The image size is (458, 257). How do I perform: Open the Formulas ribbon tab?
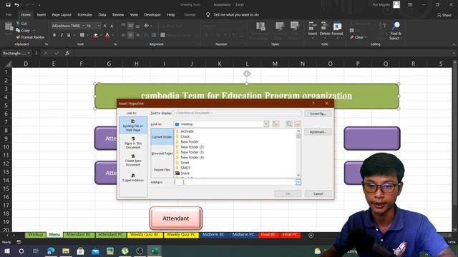84,14
